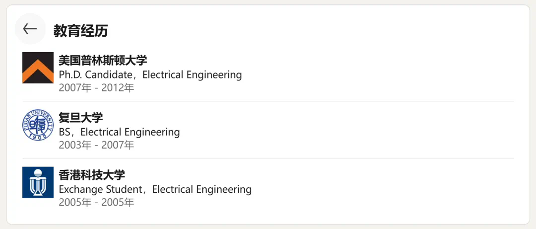Select the Exchange Student, Electrical Engineering text
Image resolution: width=536 pixels, height=229 pixels.
click(x=155, y=189)
